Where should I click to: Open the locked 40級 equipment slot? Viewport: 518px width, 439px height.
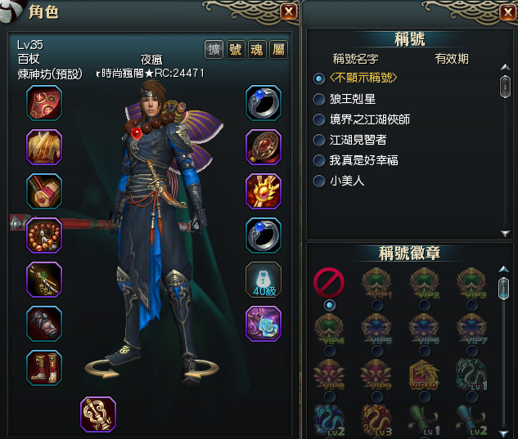click(264, 280)
